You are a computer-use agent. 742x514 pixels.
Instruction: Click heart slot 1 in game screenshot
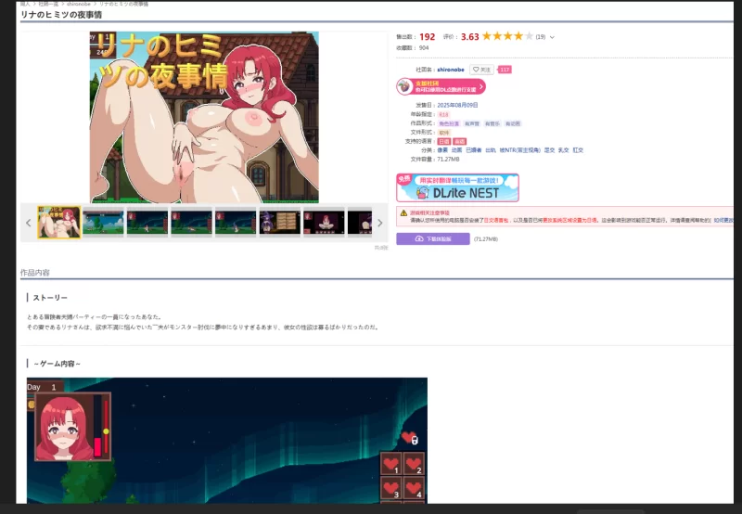pos(391,464)
